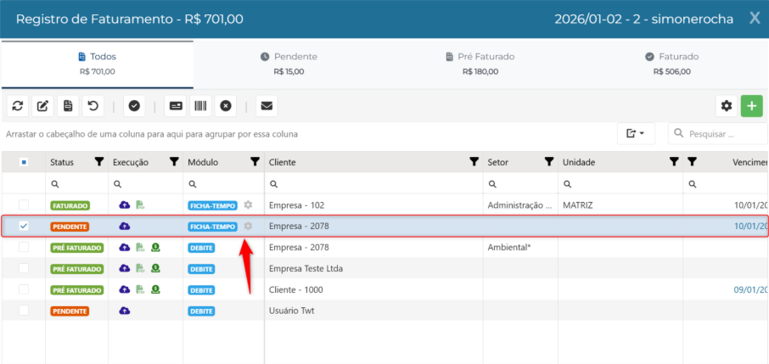Image resolution: width=769 pixels, height=364 pixels.
Task: Click the green plus add button
Action: click(752, 106)
